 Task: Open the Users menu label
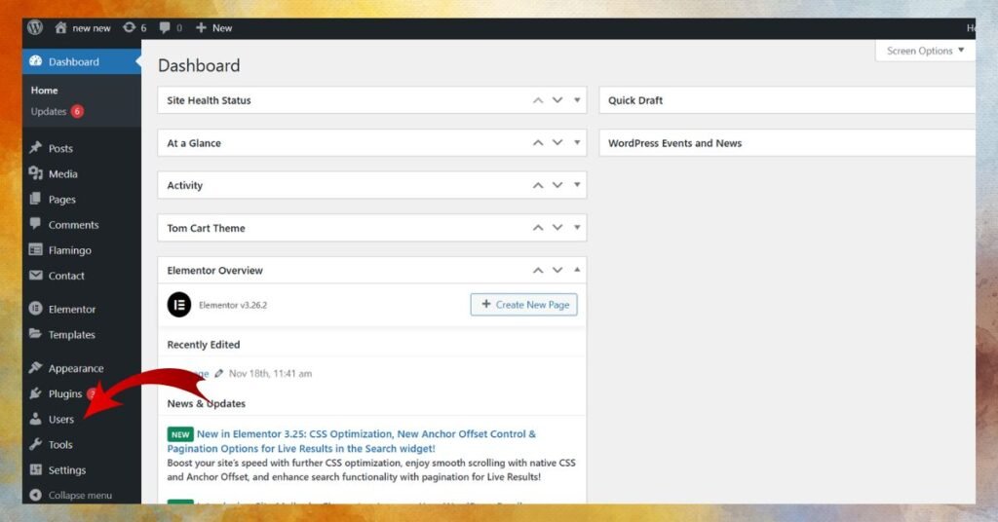tap(61, 419)
